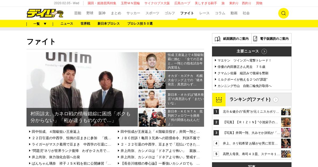This screenshot has width=318, height=167.
Task: Click the 2020.02.05 - Wed date text
Action: (67, 3)
